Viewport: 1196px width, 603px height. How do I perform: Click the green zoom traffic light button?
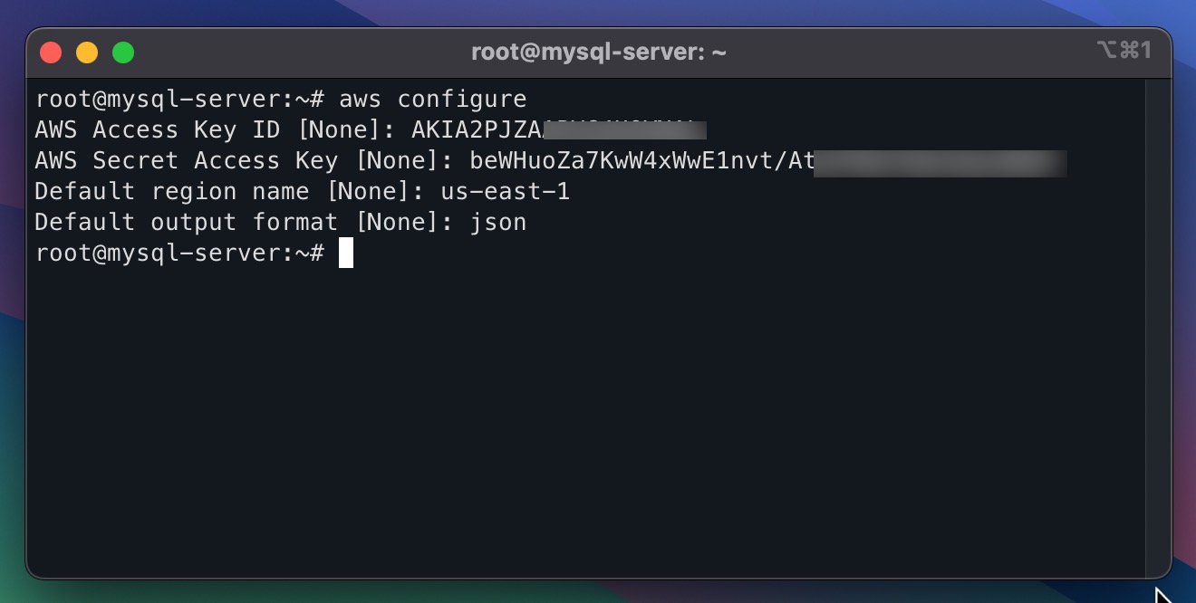pyautogui.click(x=123, y=52)
